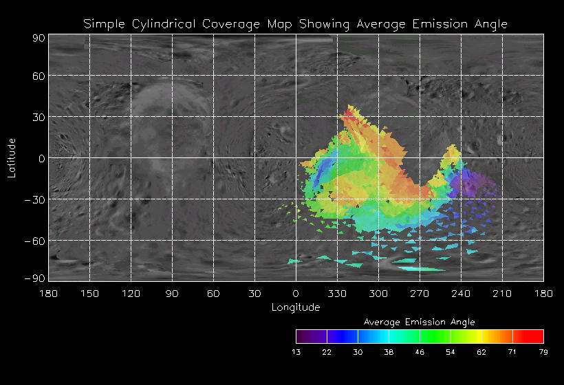This screenshot has width=564, height=385.
Task: Click the legend value 79
Action: (x=543, y=352)
